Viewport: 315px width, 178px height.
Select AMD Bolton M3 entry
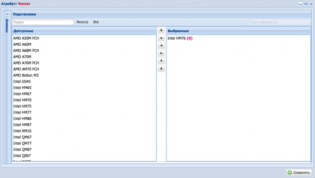84,75
